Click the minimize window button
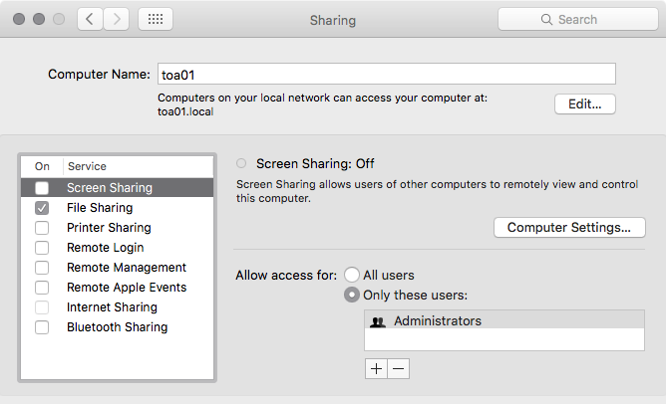The width and height of the screenshot is (666, 404). point(39,19)
